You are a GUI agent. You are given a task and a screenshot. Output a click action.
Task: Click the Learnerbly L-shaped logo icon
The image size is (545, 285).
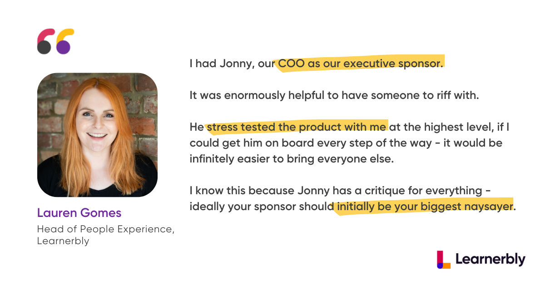[x=444, y=259]
